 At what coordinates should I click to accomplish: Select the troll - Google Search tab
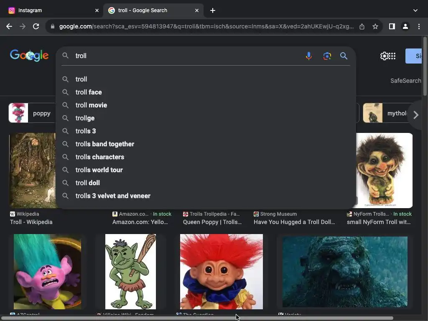pyautogui.click(x=153, y=10)
